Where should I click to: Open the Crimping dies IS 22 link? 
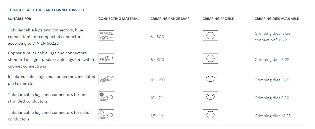click(272, 80)
